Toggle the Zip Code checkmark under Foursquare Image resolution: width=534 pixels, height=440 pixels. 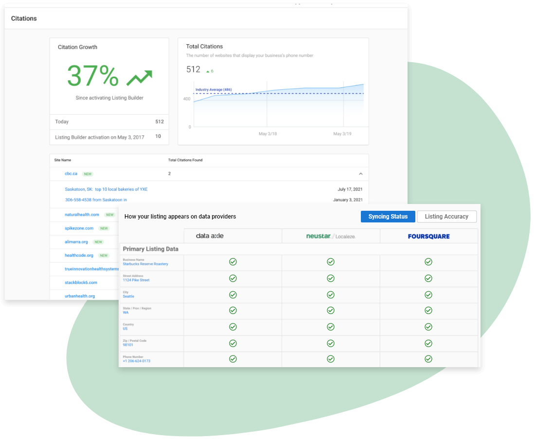[428, 343]
